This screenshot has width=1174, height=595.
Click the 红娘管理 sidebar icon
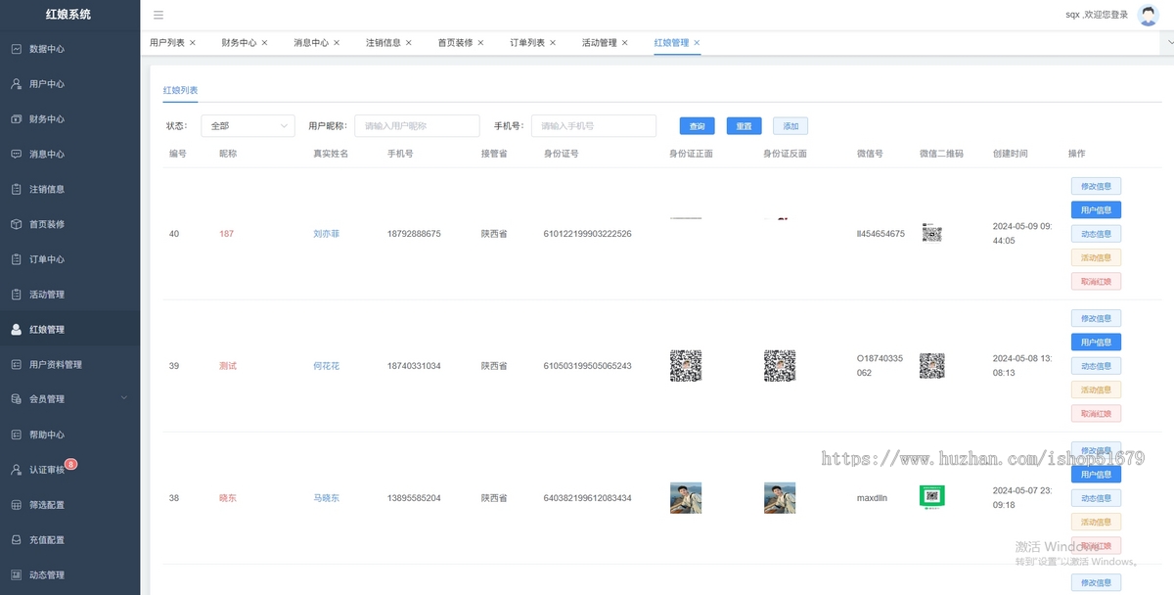tap(16, 330)
